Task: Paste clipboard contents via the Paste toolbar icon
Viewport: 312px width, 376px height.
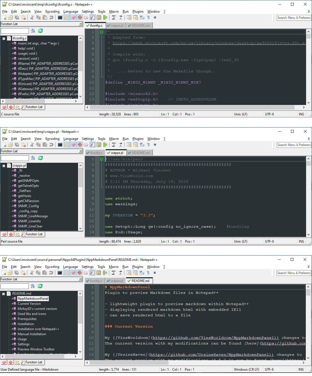Action: (45, 17)
